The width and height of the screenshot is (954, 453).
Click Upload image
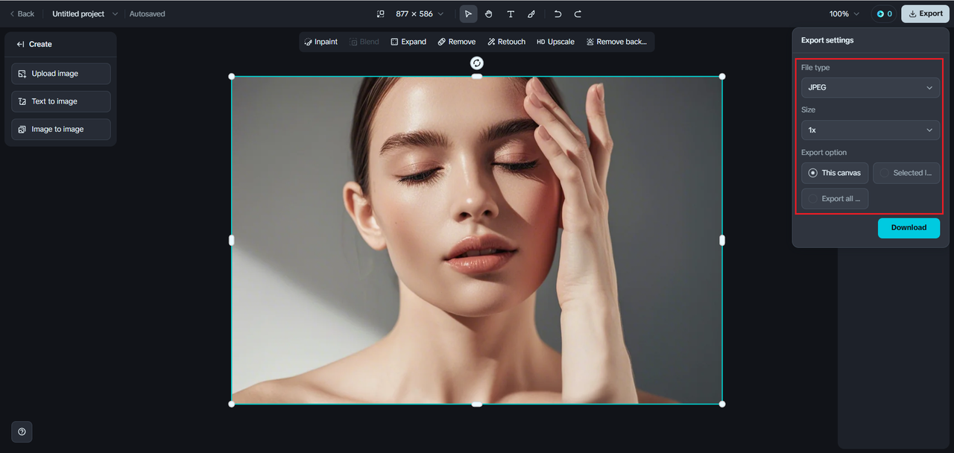tap(61, 74)
